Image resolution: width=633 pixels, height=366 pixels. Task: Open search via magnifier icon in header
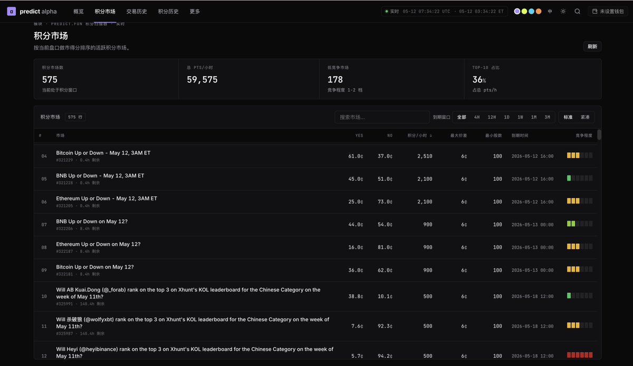577,11
